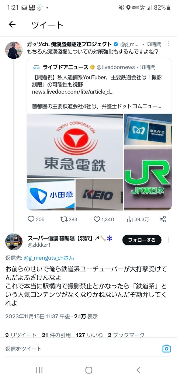Tap the フォローする button

click(142, 240)
